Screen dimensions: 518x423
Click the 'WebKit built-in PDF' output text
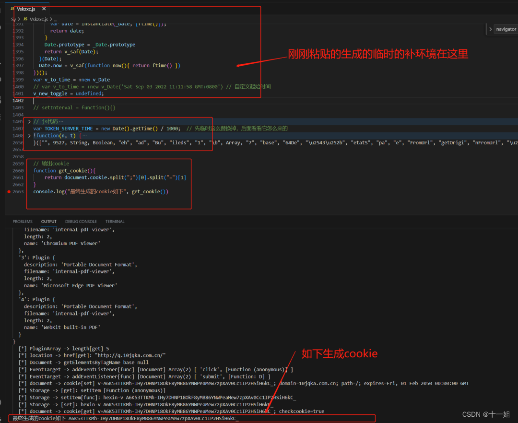click(71, 328)
